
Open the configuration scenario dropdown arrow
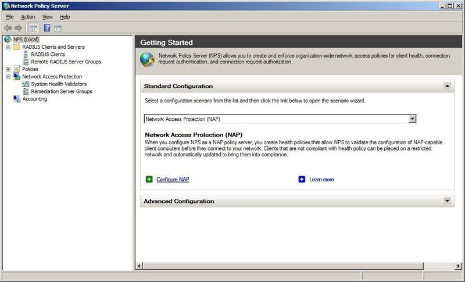(x=412, y=119)
